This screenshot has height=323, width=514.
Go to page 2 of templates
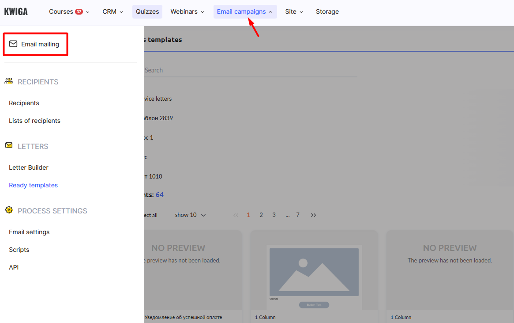click(x=261, y=215)
